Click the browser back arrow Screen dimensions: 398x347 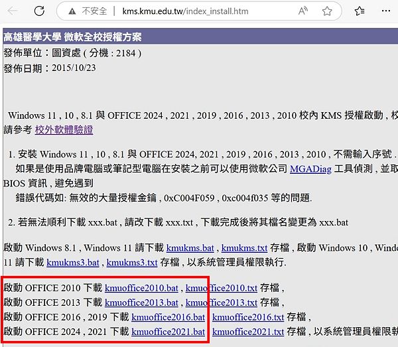(x=13, y=11)
